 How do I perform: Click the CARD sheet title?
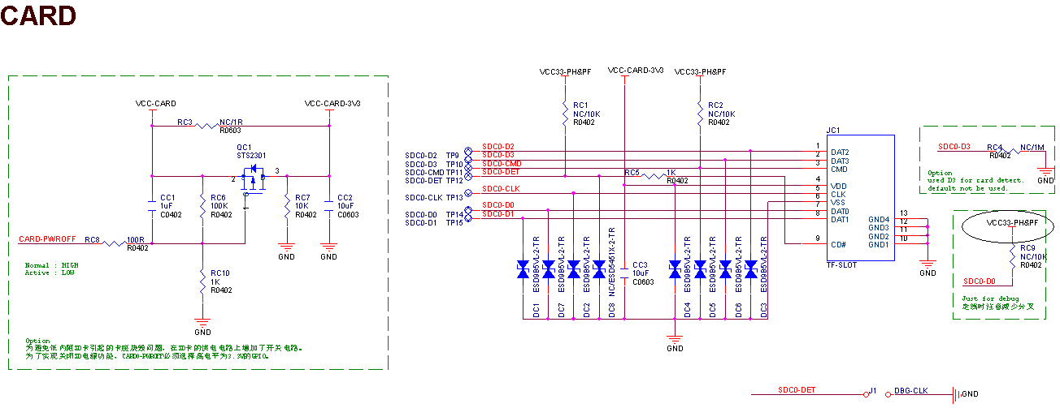pos(38,15)
